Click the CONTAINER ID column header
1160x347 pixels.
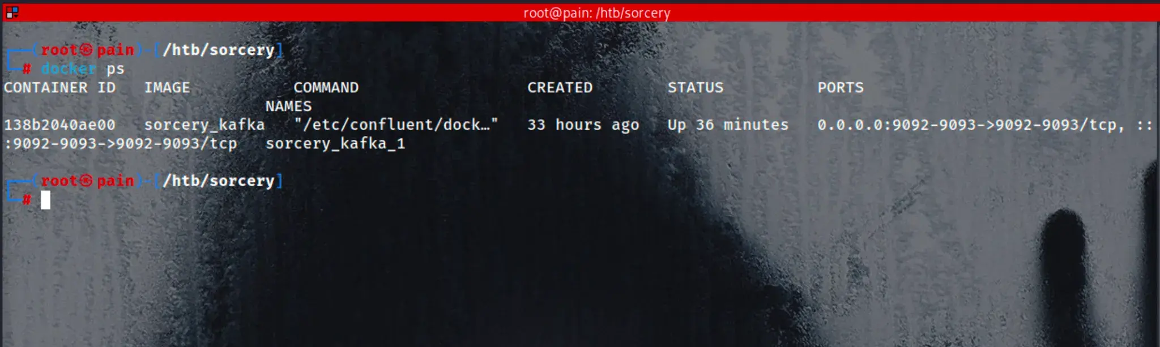[59, 88]
